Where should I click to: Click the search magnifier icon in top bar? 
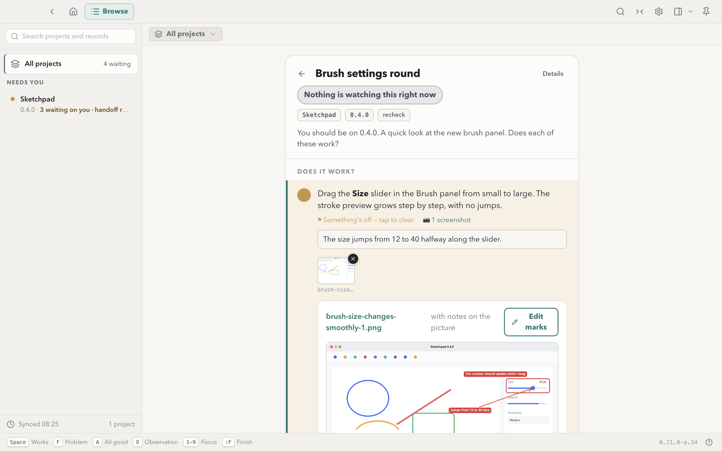point(620,12)
